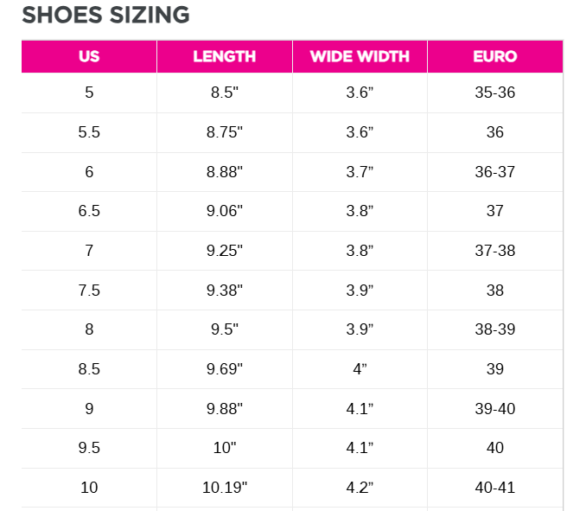Click the 4" wide width cell
The height and width of the screenshot is (511, 586).
click(x=360, y=369)
